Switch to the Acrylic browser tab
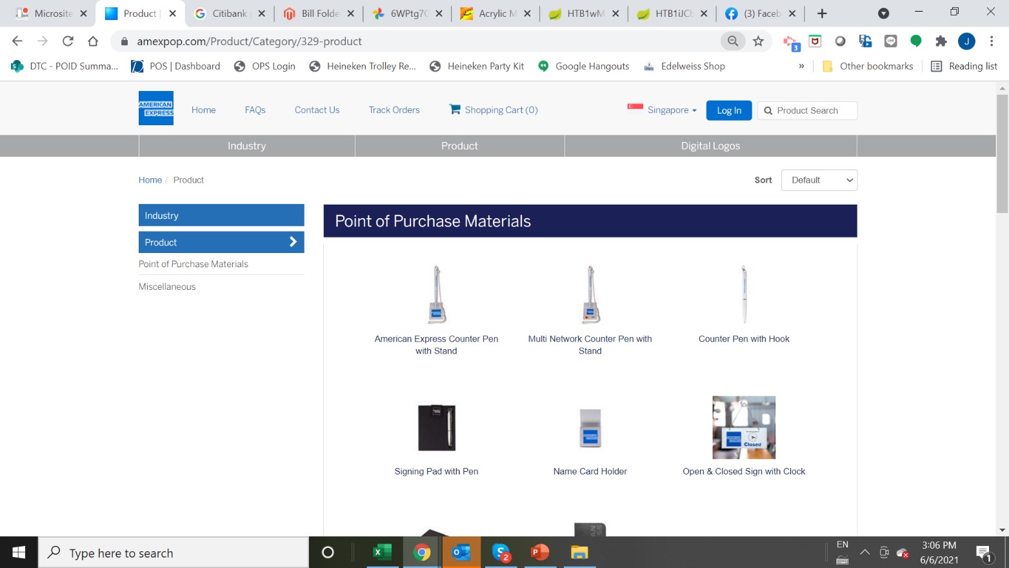This screenshot has height=568, width=1009. tap(497, 14)
